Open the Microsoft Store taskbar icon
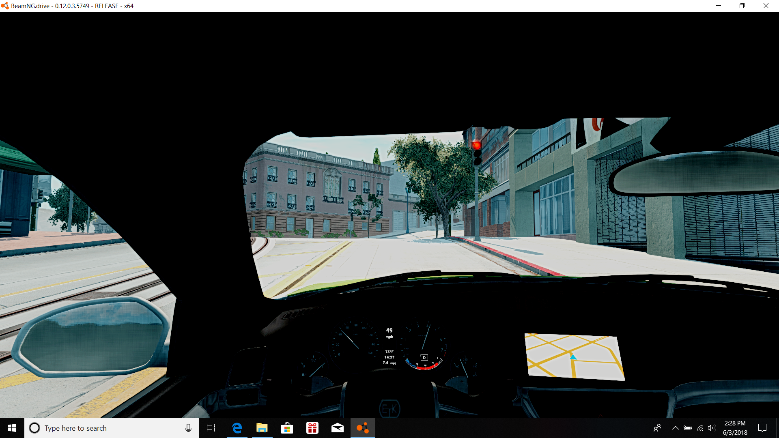The height and width of the screenshot is (438, 779). pos(287,428)
